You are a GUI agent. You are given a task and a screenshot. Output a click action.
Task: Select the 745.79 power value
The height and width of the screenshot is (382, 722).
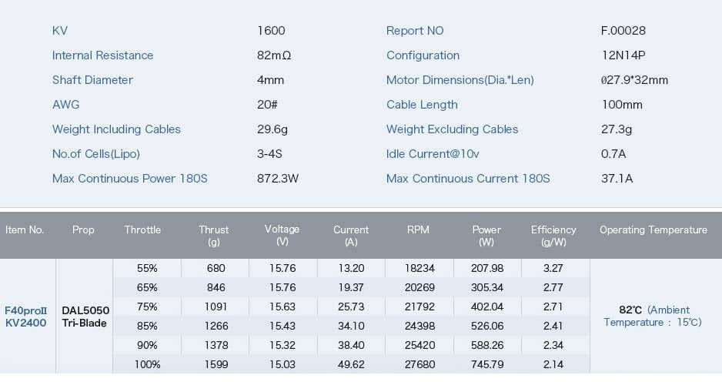tap(487, 364)
